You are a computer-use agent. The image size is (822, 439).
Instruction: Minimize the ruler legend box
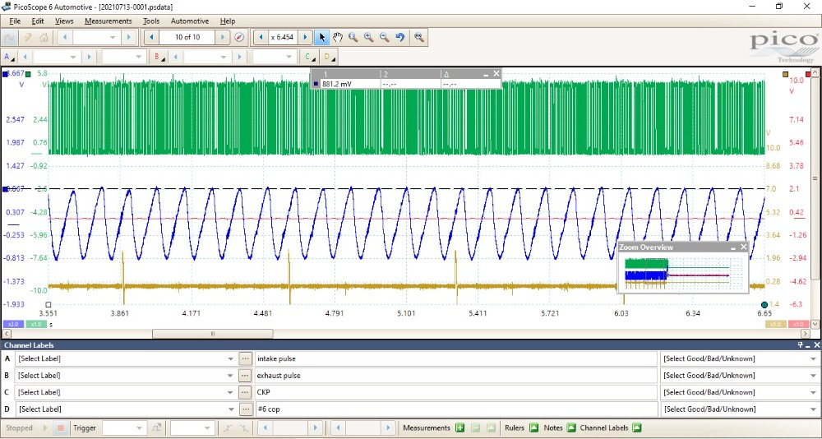click(x=486, y=74)
